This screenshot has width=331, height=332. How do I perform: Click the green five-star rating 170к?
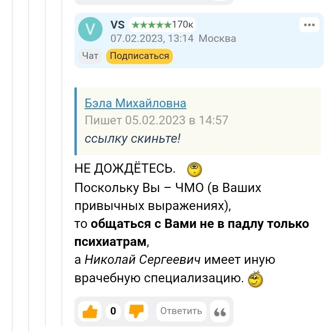(163, 25)
